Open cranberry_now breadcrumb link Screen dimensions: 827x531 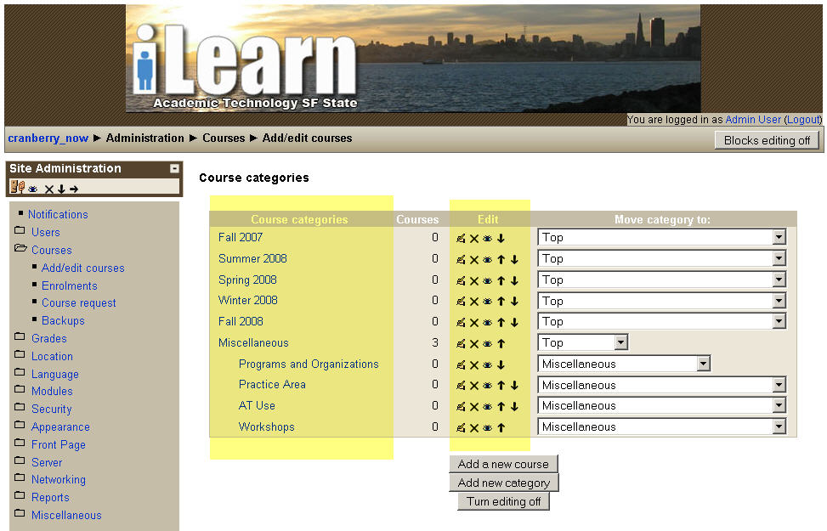[48, 138]
